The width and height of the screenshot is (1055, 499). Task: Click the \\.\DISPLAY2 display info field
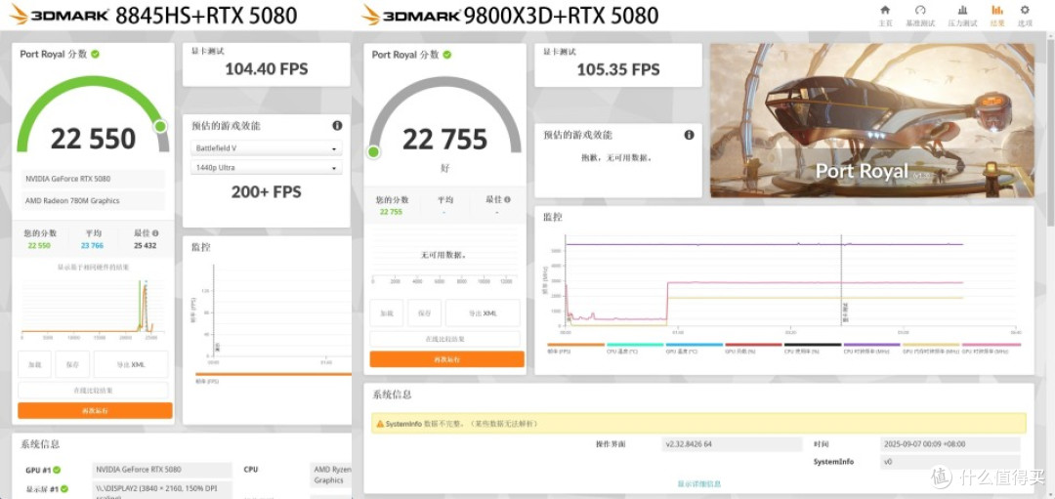point(162,489)
